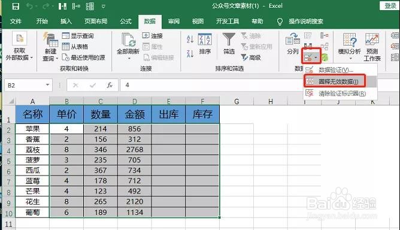Open the 模拟分析 dropdown
Viewport: 400px width, 230px height.
[349, 47]
